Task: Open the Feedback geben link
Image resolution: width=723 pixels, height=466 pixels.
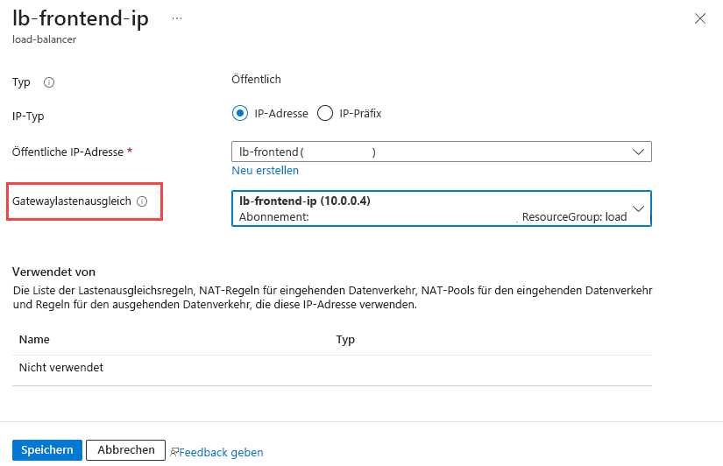Action: [x=221, y=453]
